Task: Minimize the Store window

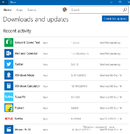Action: point(112,2)
